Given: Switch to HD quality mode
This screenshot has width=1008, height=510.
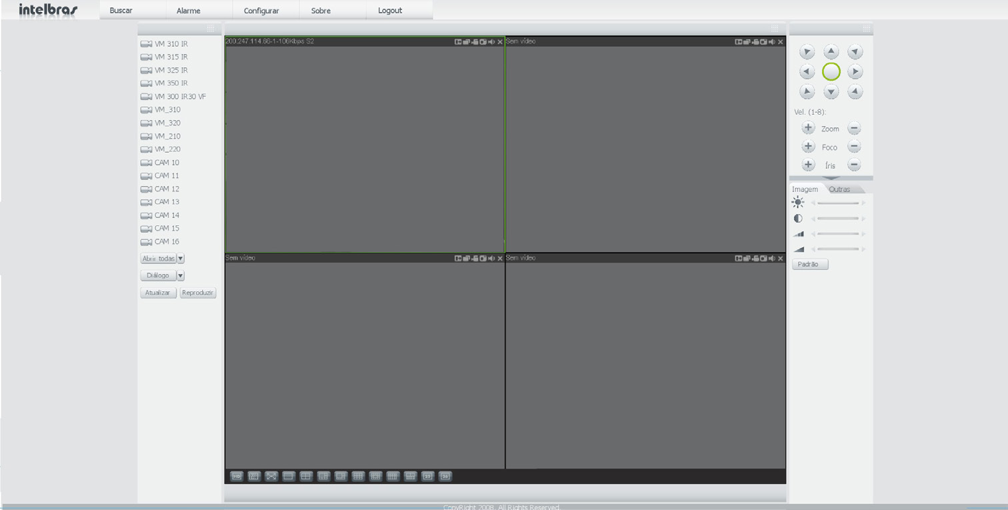Looking at the screenshot, I should click(x=237, y=476).
